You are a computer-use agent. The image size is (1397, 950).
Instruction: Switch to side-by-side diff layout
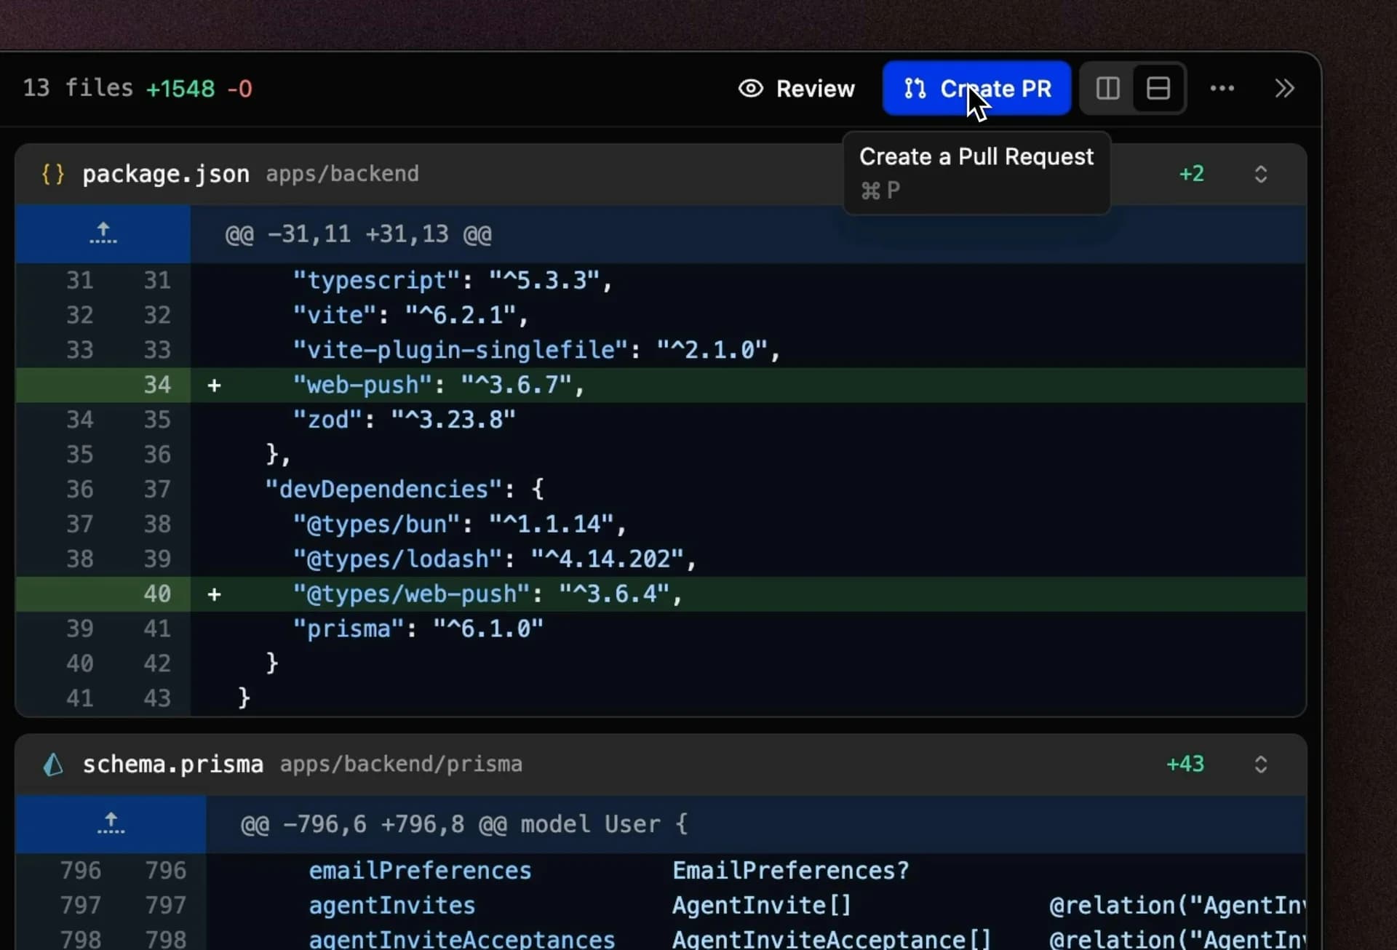pyautogui.click(x=1107, y=88)
